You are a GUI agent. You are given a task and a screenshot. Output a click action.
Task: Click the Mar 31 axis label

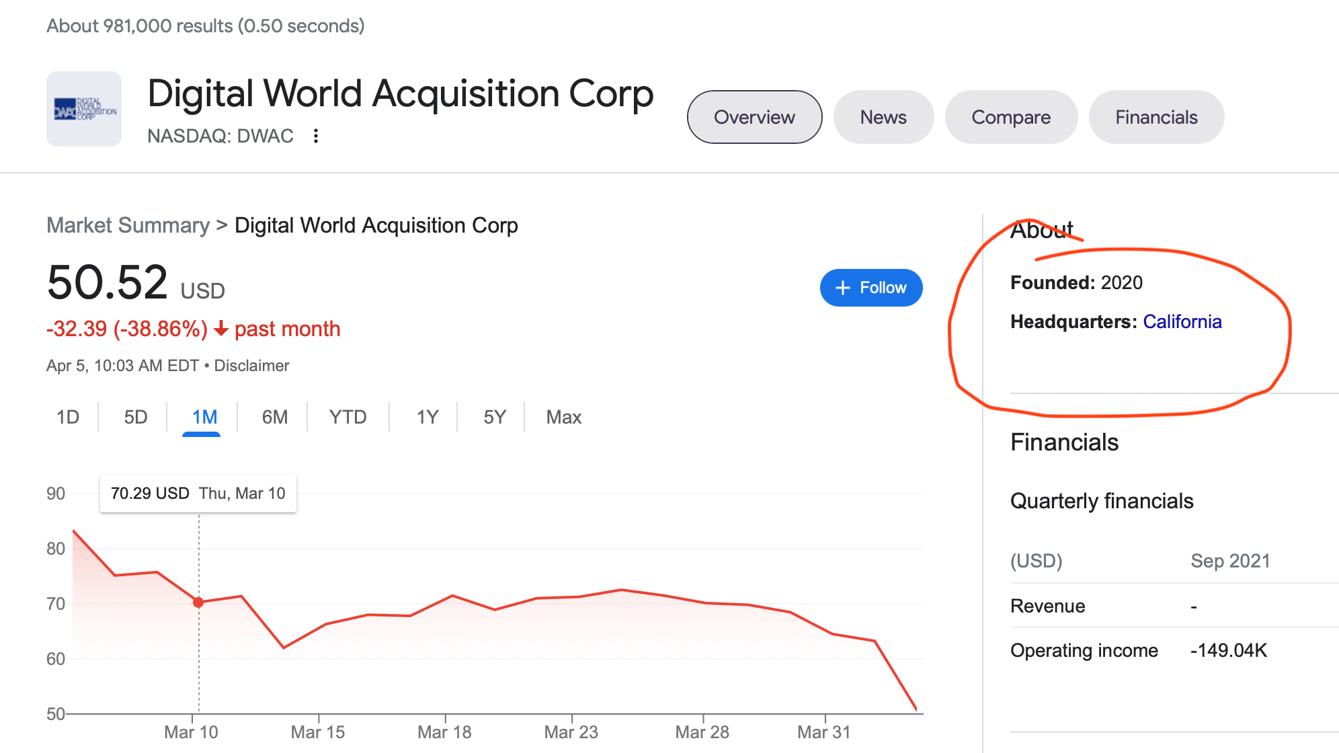coord(824,732)
